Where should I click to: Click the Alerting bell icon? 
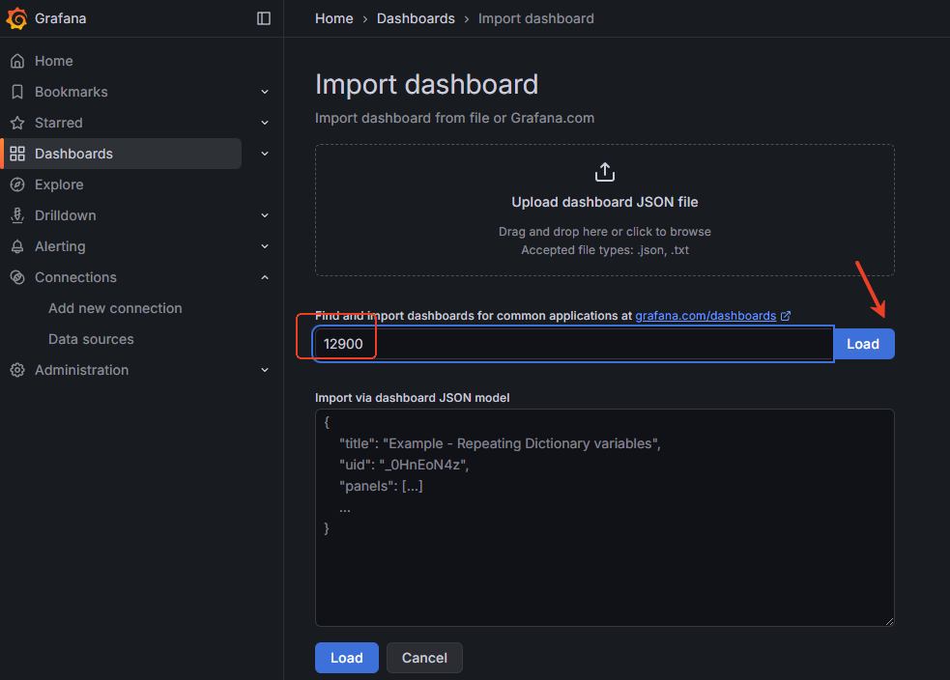pyautogui.click(x=17, y=246)
